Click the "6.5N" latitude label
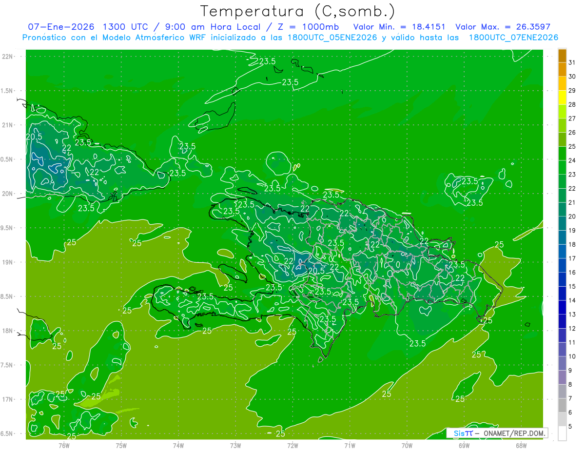 pyautogui.click(x=7, y=433)
